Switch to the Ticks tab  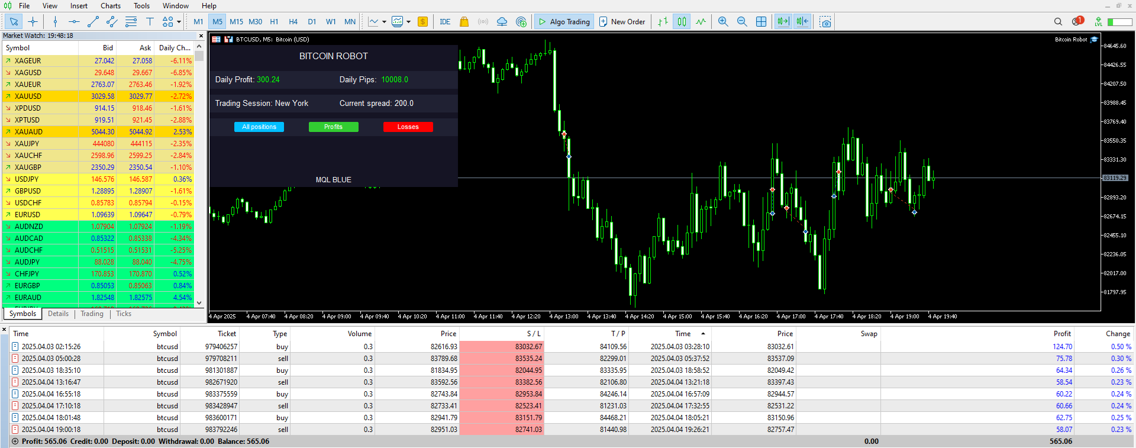124,314
